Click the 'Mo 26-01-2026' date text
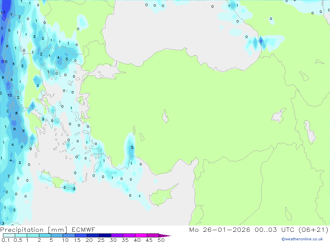Viewport: 330px width, 242px height. (219, 229)
